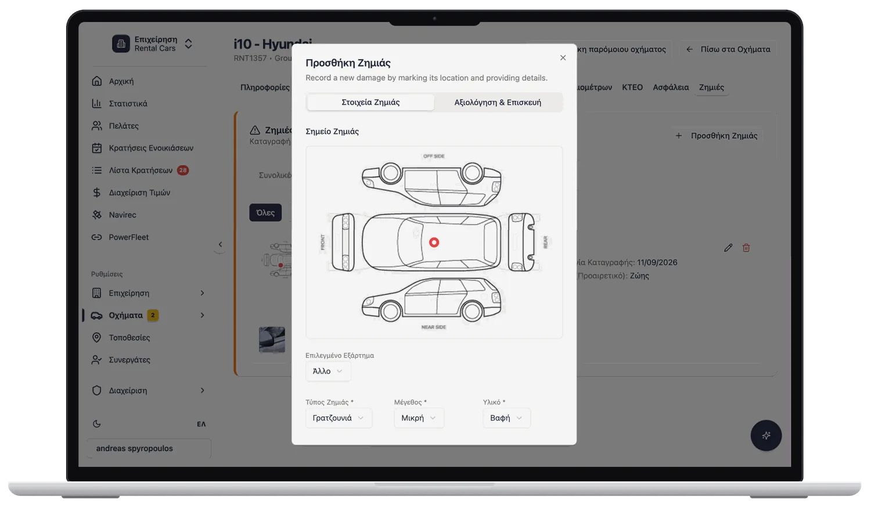Click the pencil edit icon for the damage
The height and width of the screenshot is (508, 871).
(x=728, y=248)
